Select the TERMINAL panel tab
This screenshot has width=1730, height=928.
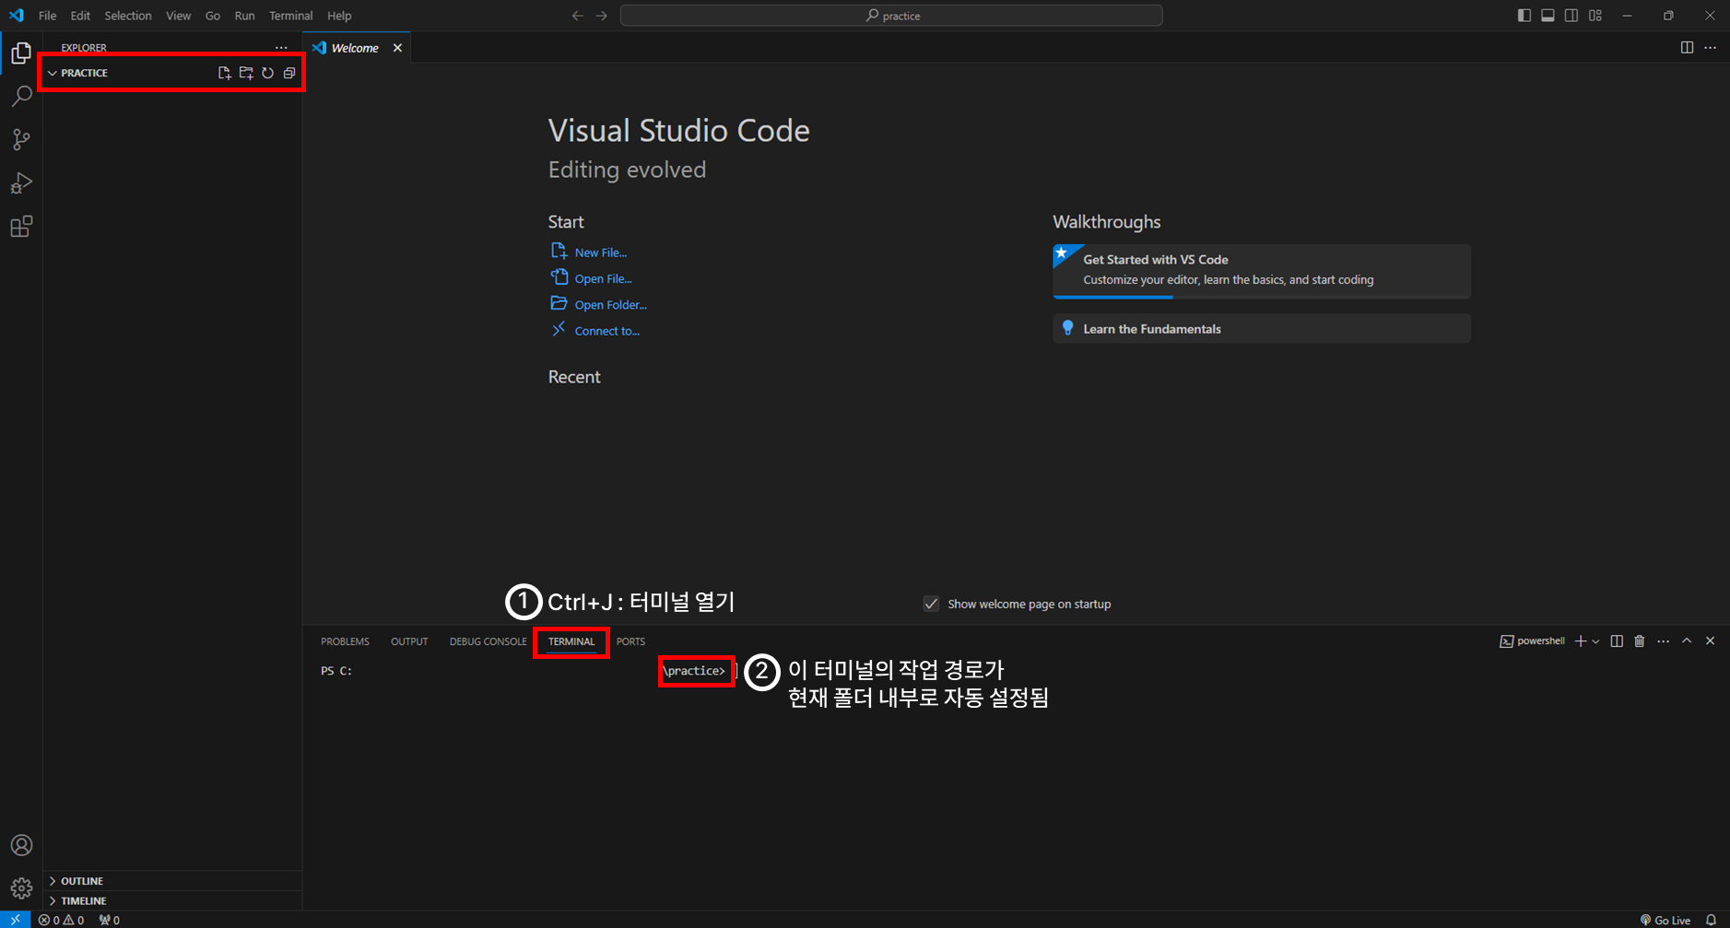(x=571, y=641)
